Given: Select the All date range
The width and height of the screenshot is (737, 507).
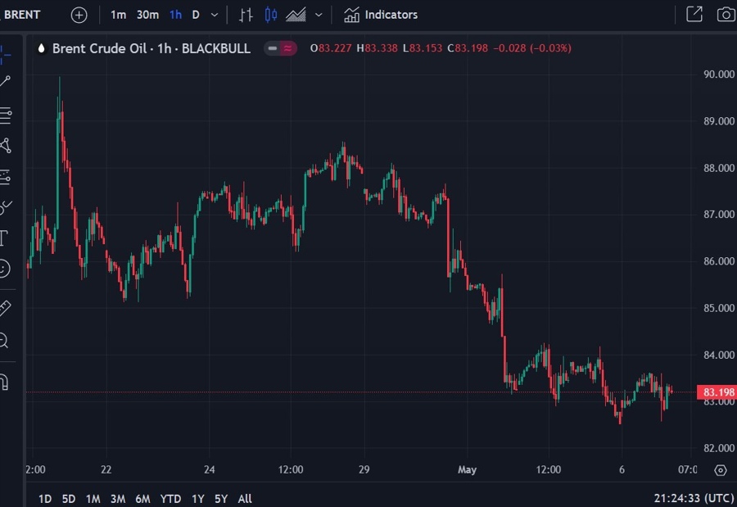Looking at the screenshot, I should (x=244, y=499).
